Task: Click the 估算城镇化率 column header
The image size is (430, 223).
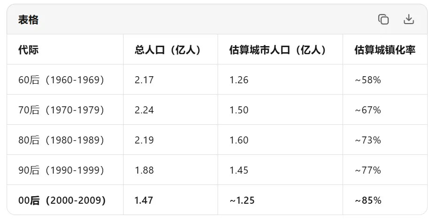Action: coord(385,50)
